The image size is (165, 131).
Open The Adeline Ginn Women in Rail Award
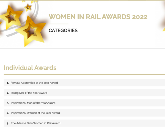[84, 123]
